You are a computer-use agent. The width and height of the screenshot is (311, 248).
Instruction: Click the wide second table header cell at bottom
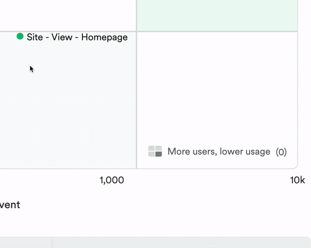pos(181,243)
